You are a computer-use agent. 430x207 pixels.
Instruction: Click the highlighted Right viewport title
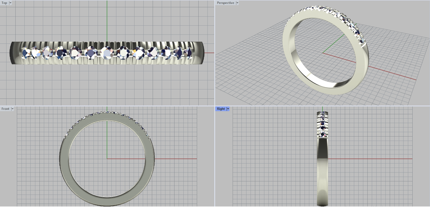(x=221, y=109)
